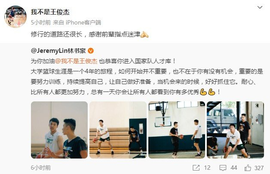This screenshot has width=270, height=174.
Task: Open the @JeremyLin林书豪 profile link
Action: point(58,51)
